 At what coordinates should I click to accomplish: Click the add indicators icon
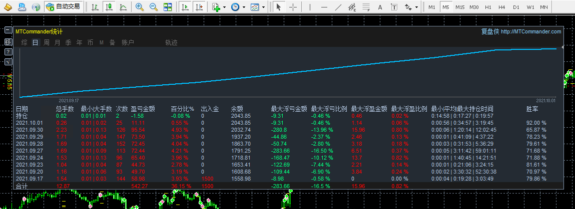(x=216, y=6)
